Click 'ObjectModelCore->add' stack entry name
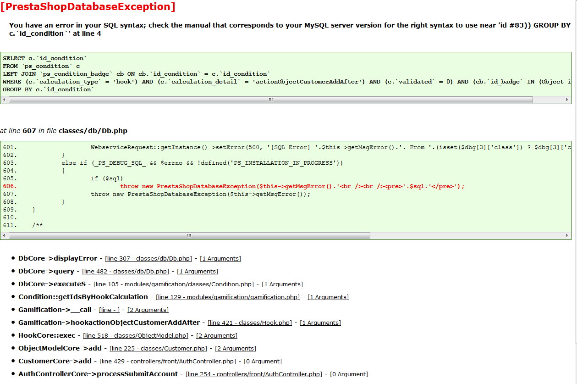This screenshot has height=384, width=577. coord(60,348)
